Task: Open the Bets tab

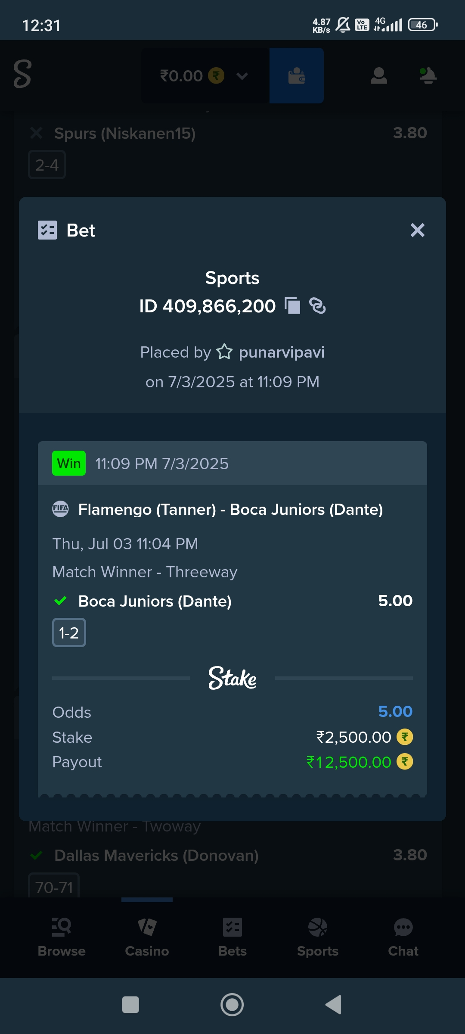Action: (x=232, y=938)
